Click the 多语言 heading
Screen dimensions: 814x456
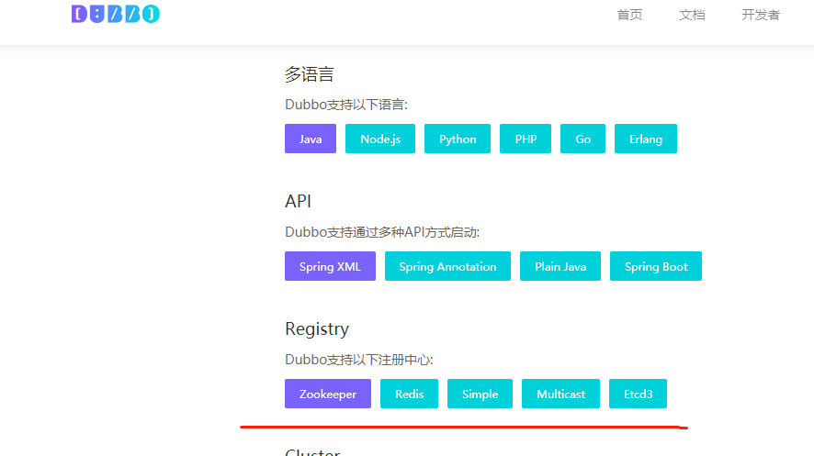pyautogui.click(x=310, y=74)
